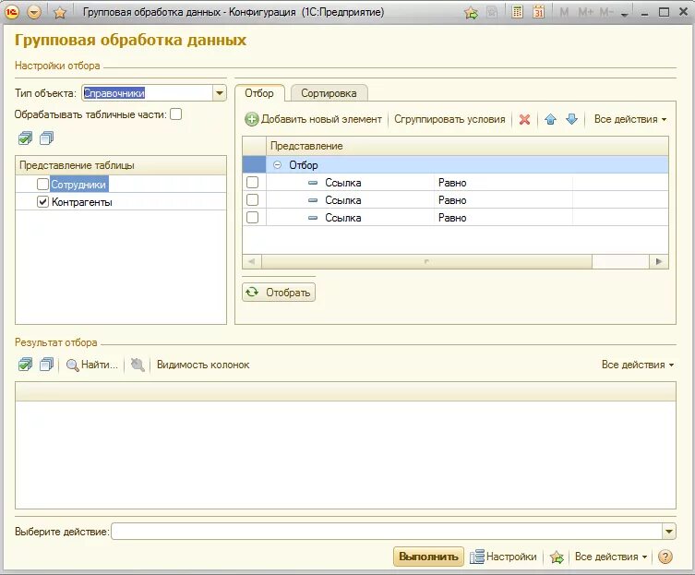The height and width of the screenshot is (575, 695).
Task: Click the M memory button in title bar
Action: (x=564, y=12)
